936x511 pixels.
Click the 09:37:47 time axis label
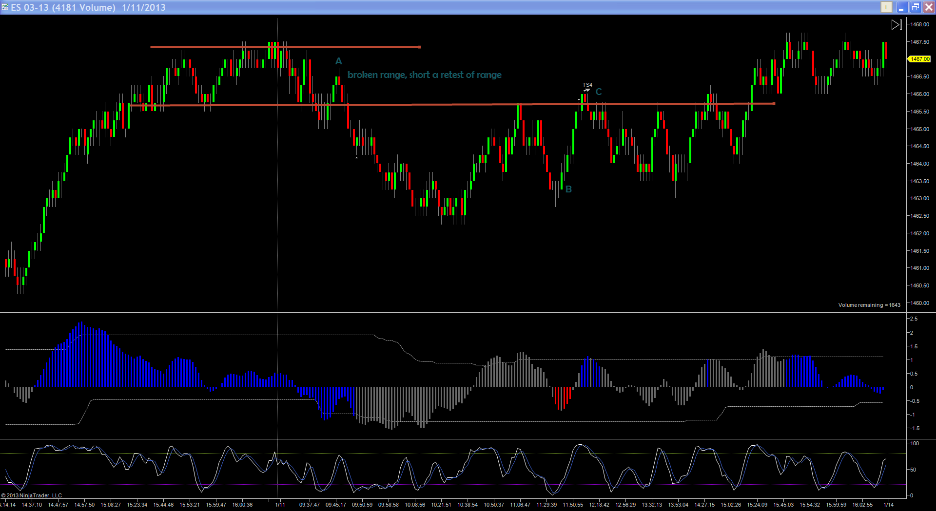(x=310, y=505)
